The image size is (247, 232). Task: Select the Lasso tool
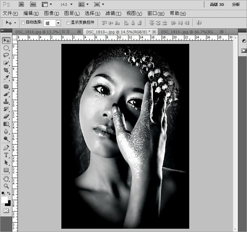tap(6, 55)
